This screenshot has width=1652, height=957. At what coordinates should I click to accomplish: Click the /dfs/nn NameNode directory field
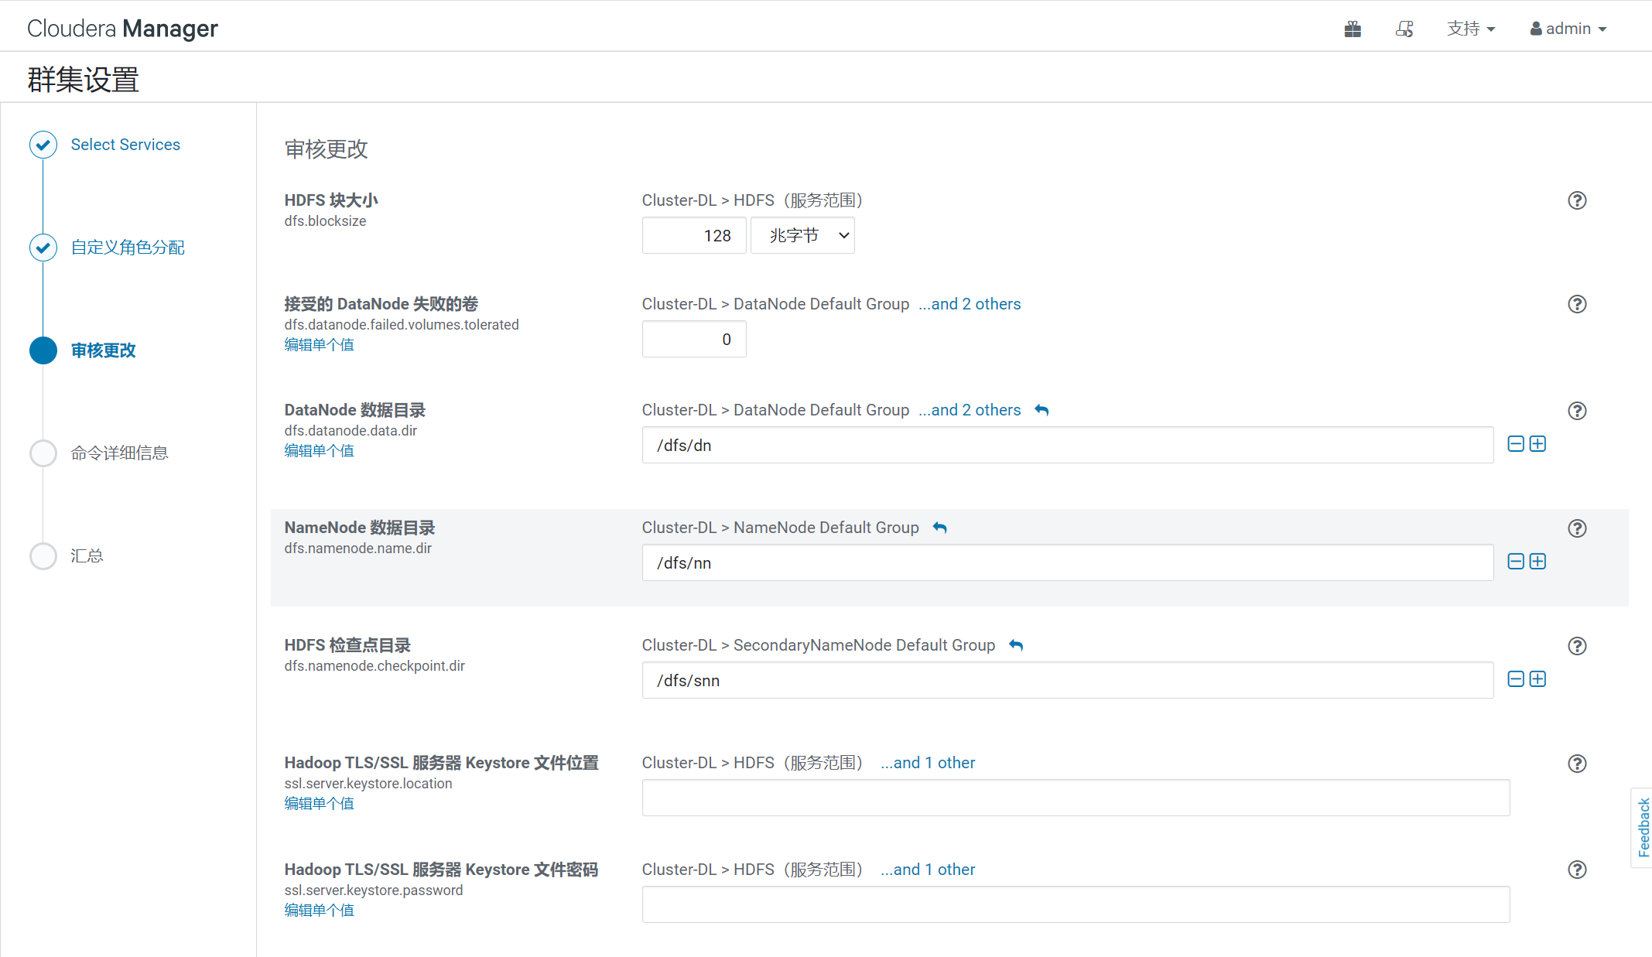coord(1067,563)
